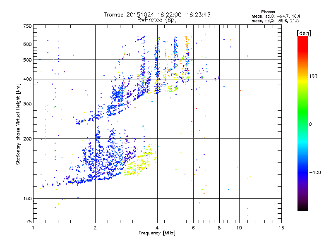Click the y-axis tick label '600'
This screenshot has height=248, width=331.
tap(28, 44)
